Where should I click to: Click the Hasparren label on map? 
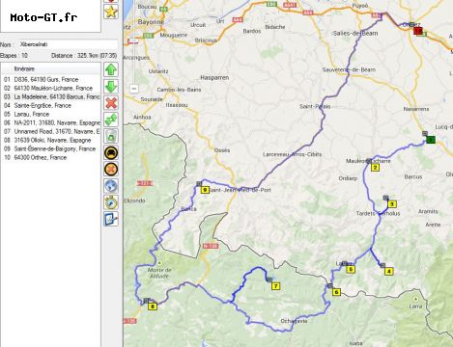click(214, 77)
